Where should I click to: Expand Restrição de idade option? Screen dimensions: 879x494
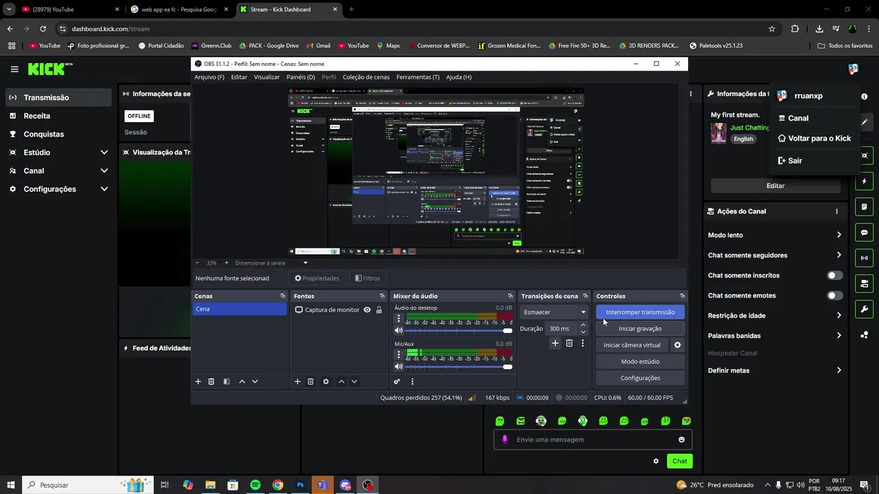pos(838,316)
